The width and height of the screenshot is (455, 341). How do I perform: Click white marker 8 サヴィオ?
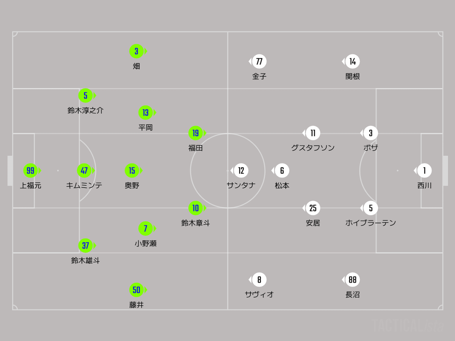click(259, 280)
